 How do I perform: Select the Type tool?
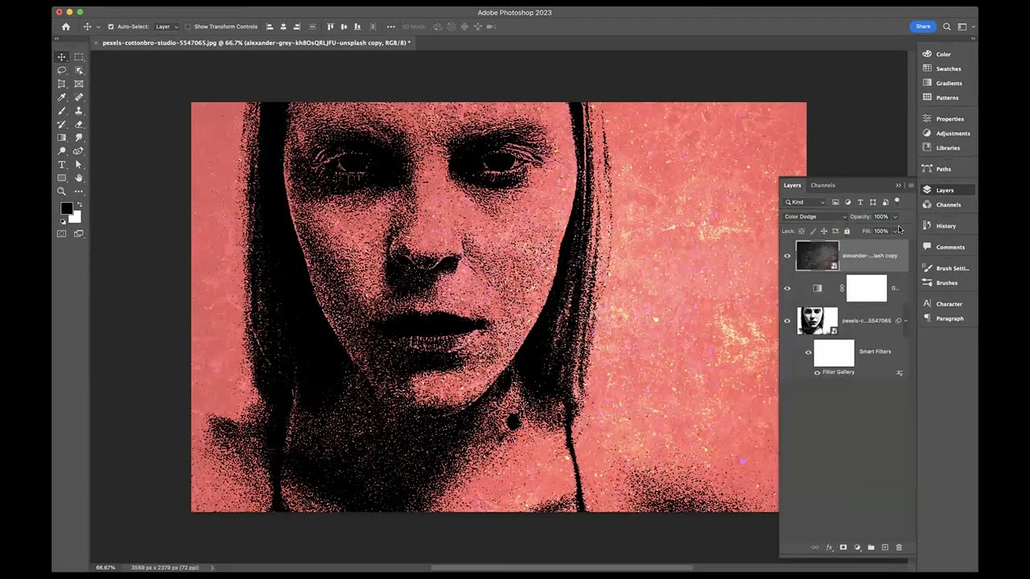[x=61, y=165]
